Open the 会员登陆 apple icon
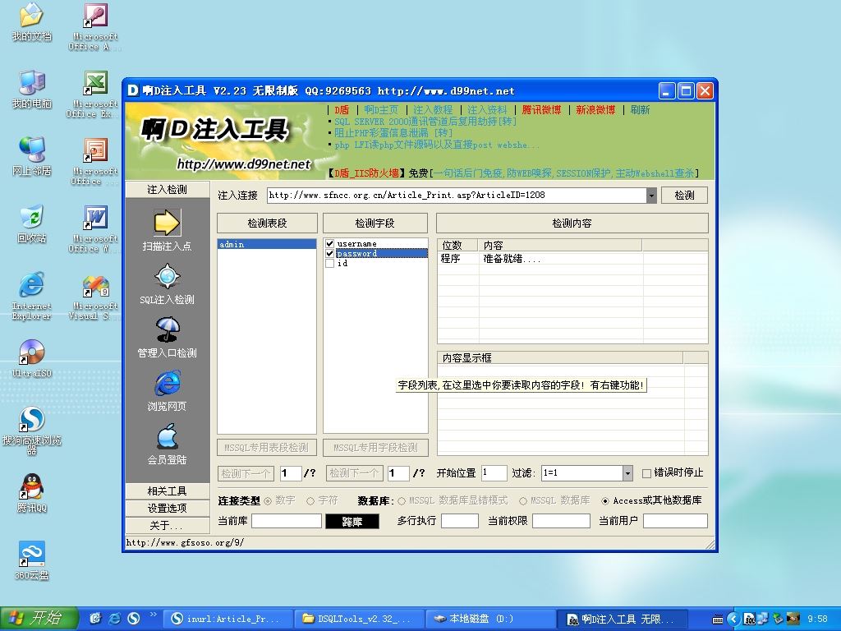The image size is (841, 631). 168,436
